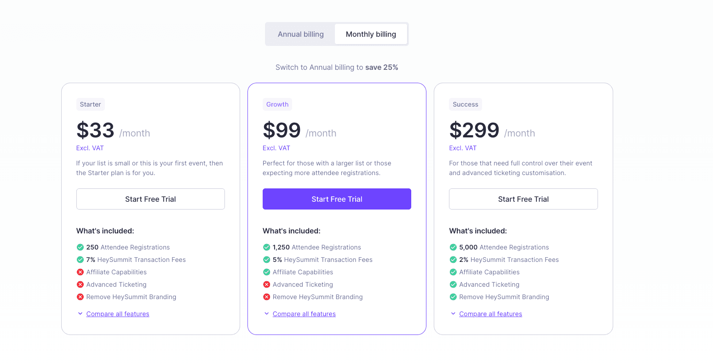Click green check beside Success 2% Transaction Fees
The image size is (713, 363).
tap(453, 260)
